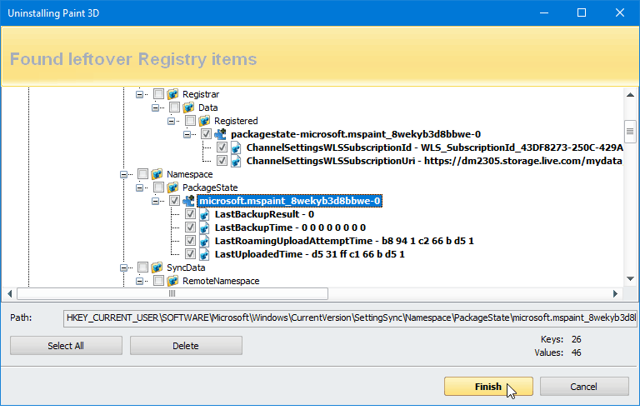Collapse the Data tree node

[x=155, y=107]
